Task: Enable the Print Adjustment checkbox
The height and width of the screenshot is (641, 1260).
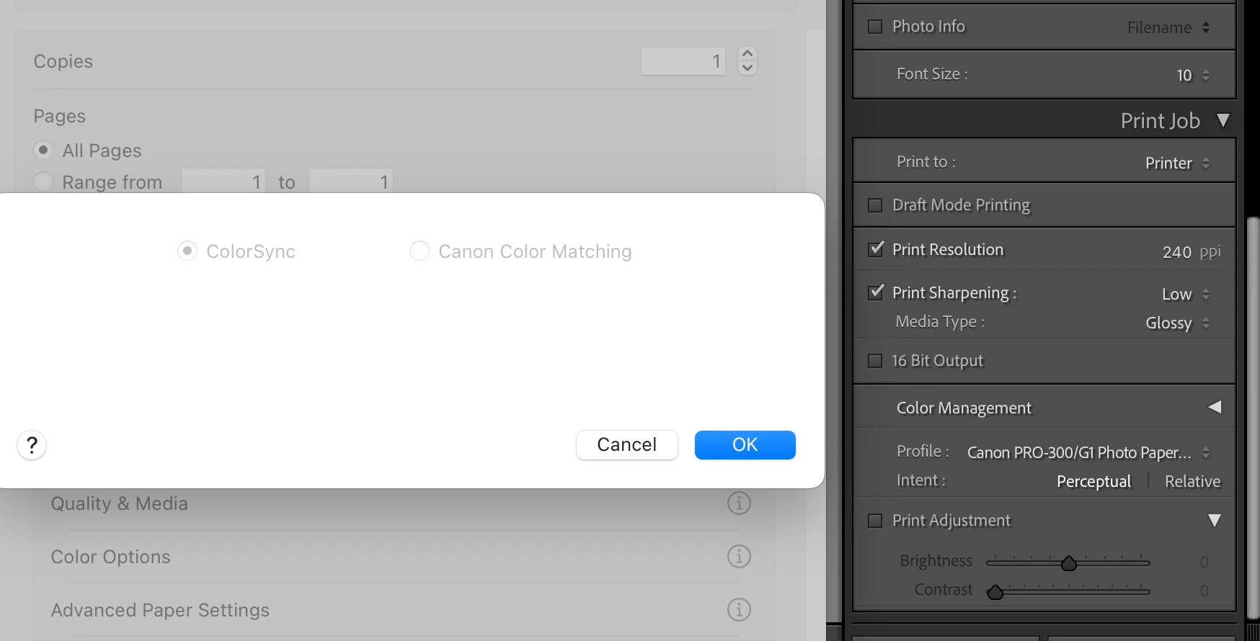Action: (x=875, y=521)
